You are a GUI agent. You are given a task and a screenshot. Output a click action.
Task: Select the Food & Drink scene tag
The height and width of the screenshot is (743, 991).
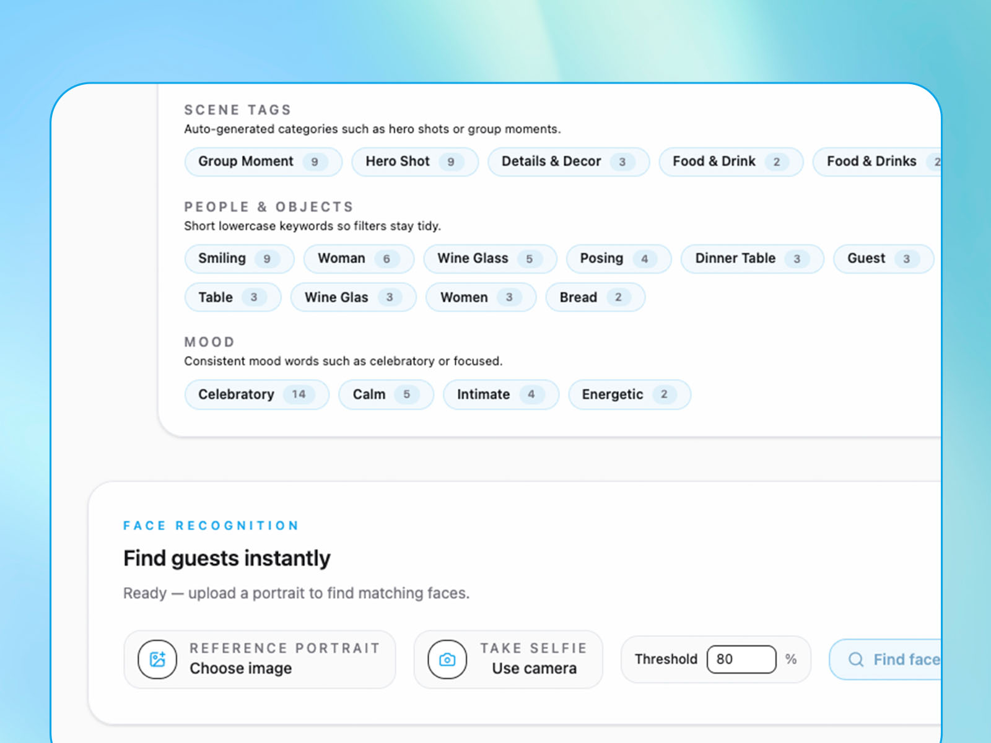click(731, 162)
